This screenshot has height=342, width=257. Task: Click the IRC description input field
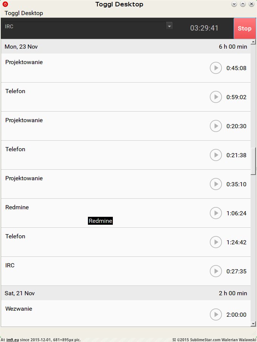coord(85,26)
